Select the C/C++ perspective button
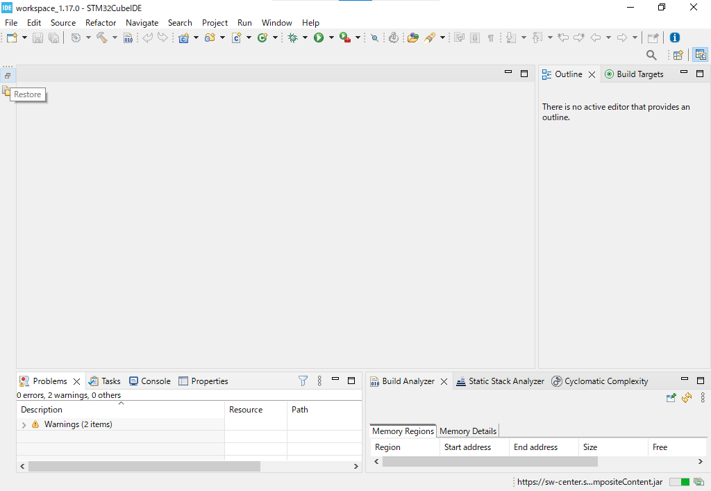Image resolution: width=711 pixels, height=491 pixels. pos(701,56)
